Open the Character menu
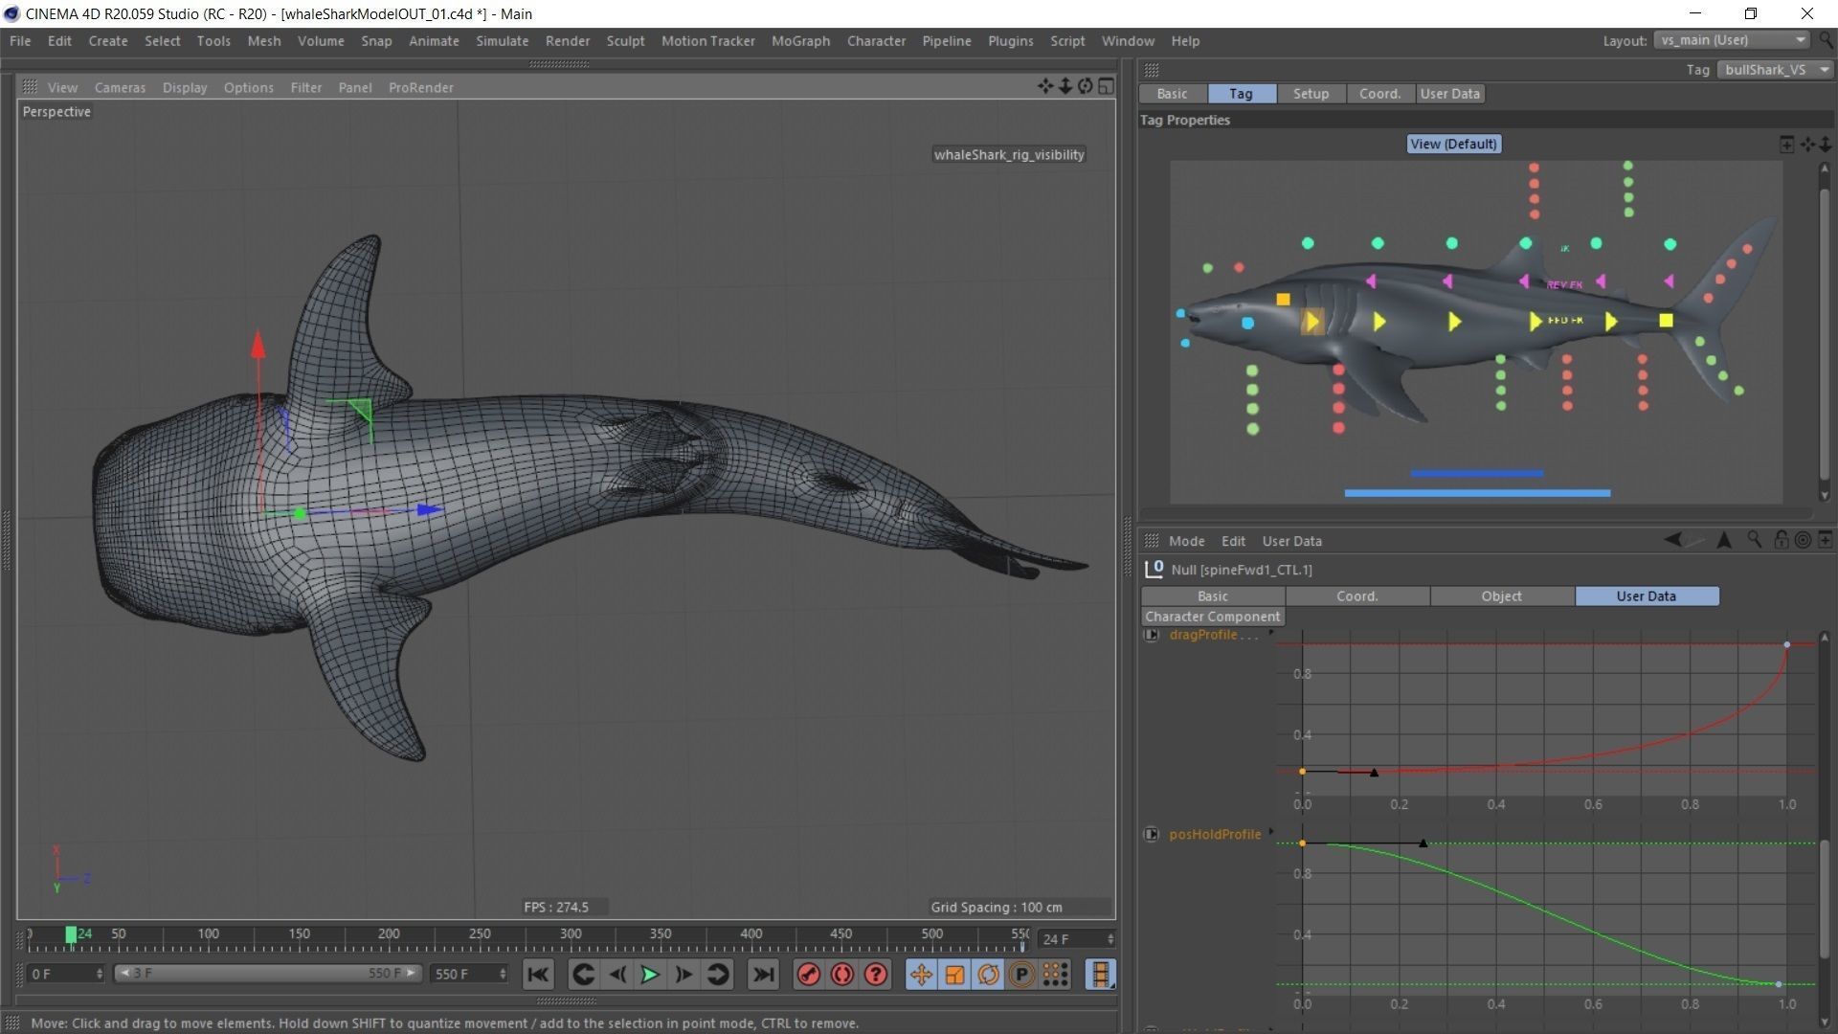1838x1034 pixels. click(x=876, y=41)
